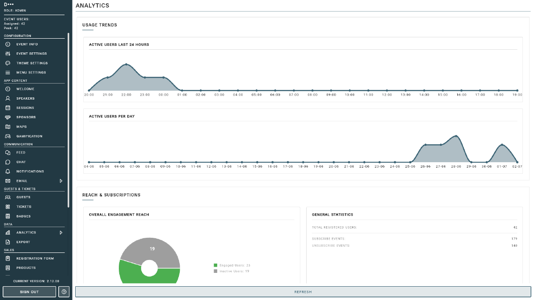
Task: Click the Guests people icon
Action: click(x=8, y=197)
